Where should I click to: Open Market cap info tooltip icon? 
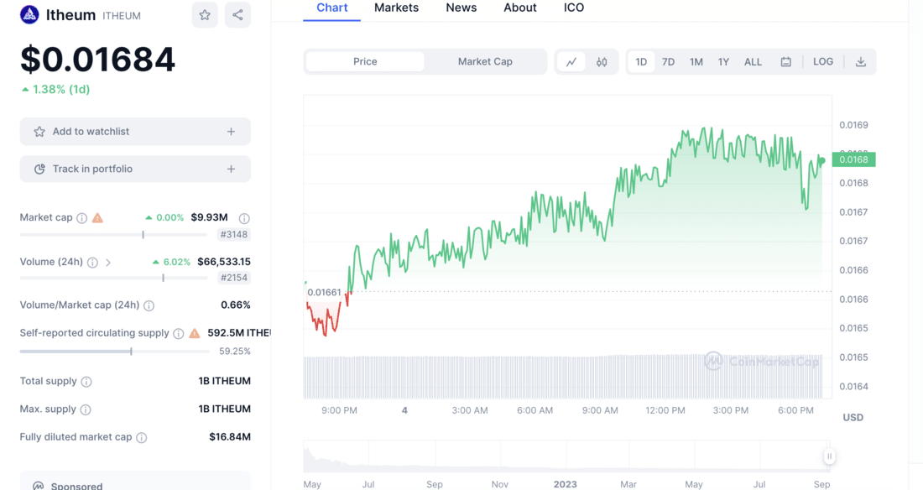[82, 218]
